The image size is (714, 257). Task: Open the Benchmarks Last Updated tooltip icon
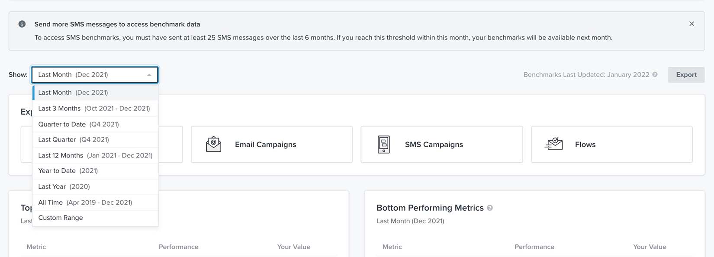pos(655,74)
